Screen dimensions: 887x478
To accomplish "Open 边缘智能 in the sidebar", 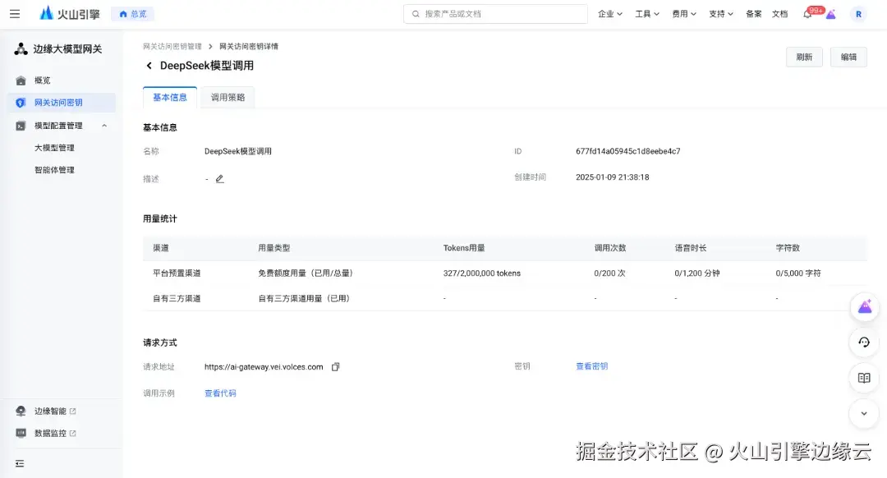I will tap(50, 411).
